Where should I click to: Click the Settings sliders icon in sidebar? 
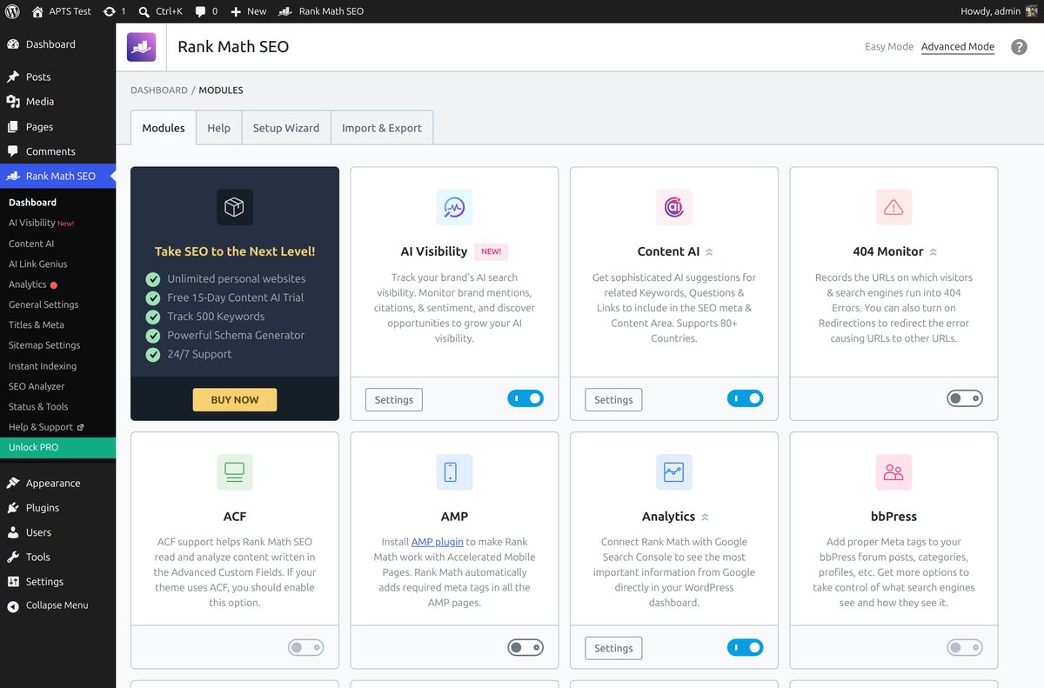[x=13, y=582]
